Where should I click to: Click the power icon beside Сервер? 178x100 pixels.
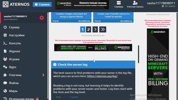[x=5, y=27]
